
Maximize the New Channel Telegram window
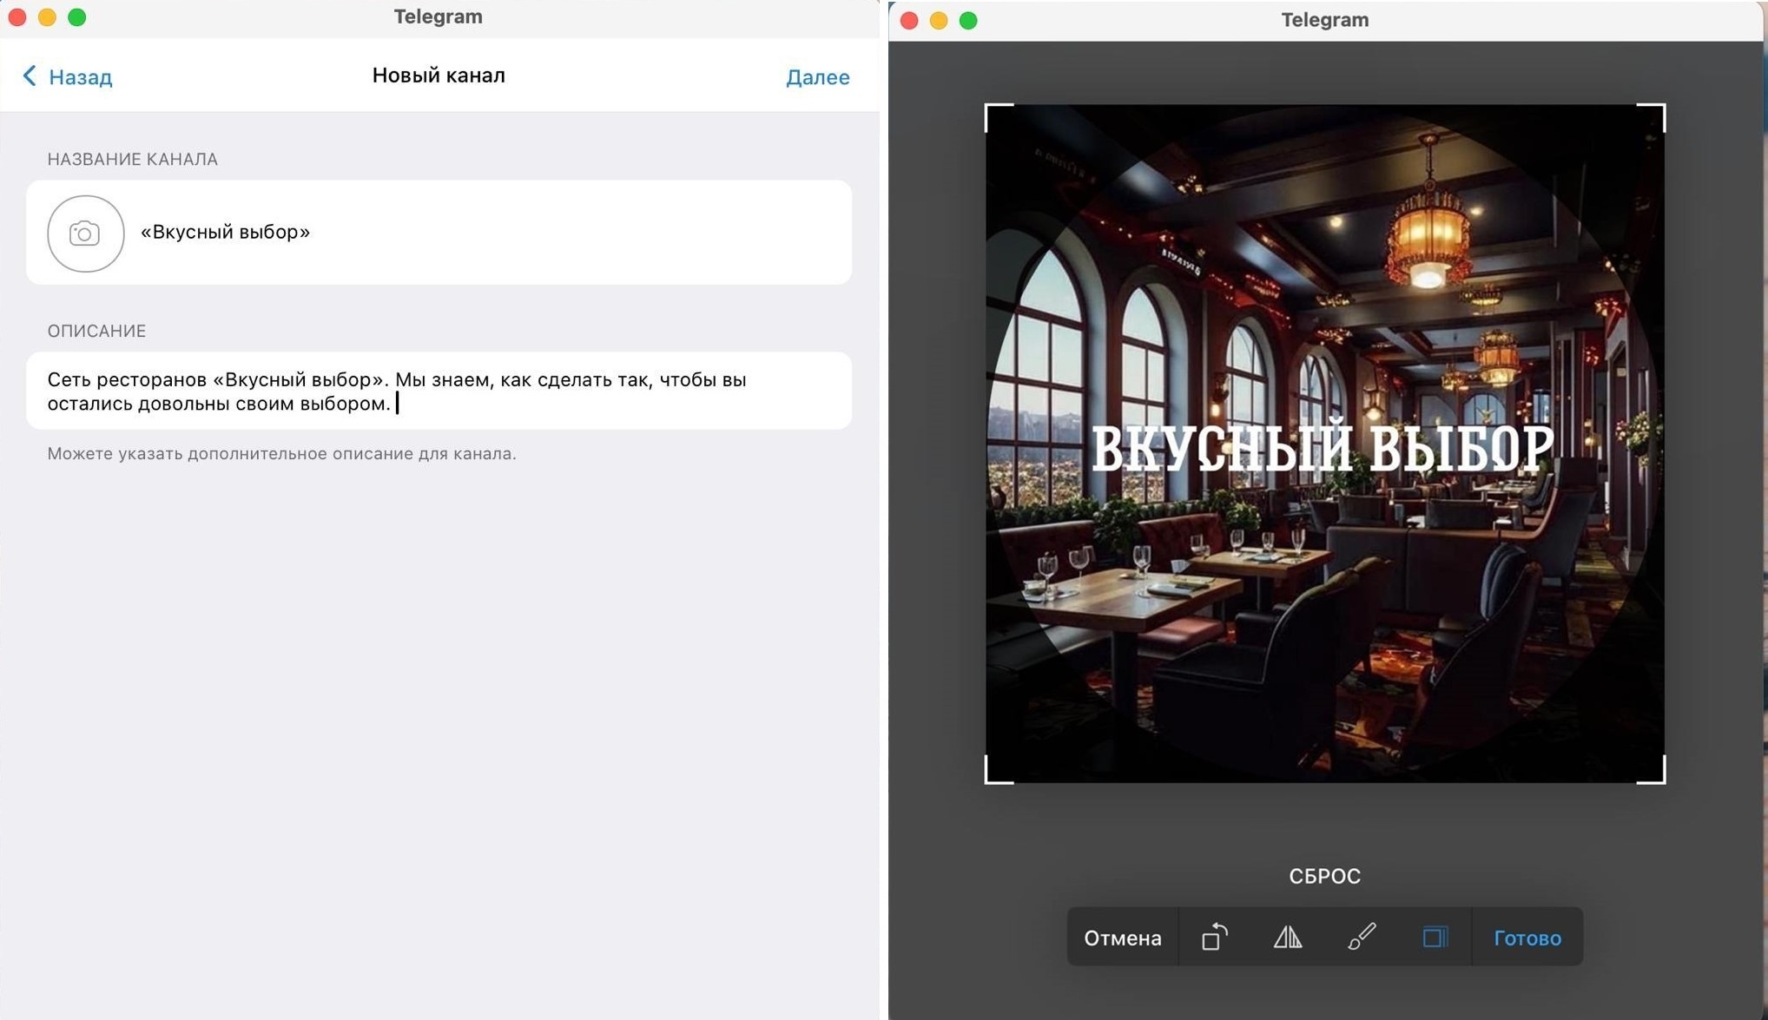[77, 17]
